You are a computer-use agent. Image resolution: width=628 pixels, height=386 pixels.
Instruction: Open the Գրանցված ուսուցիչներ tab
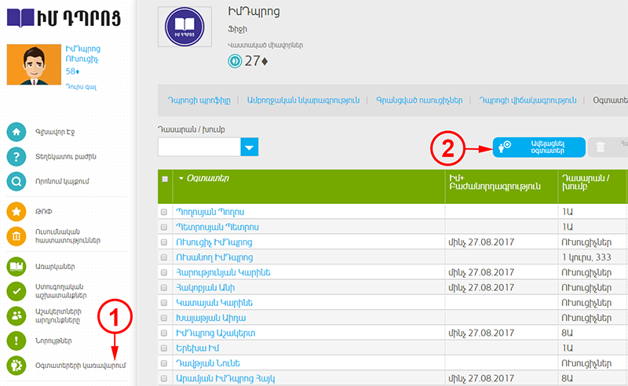tap(422, 100)
